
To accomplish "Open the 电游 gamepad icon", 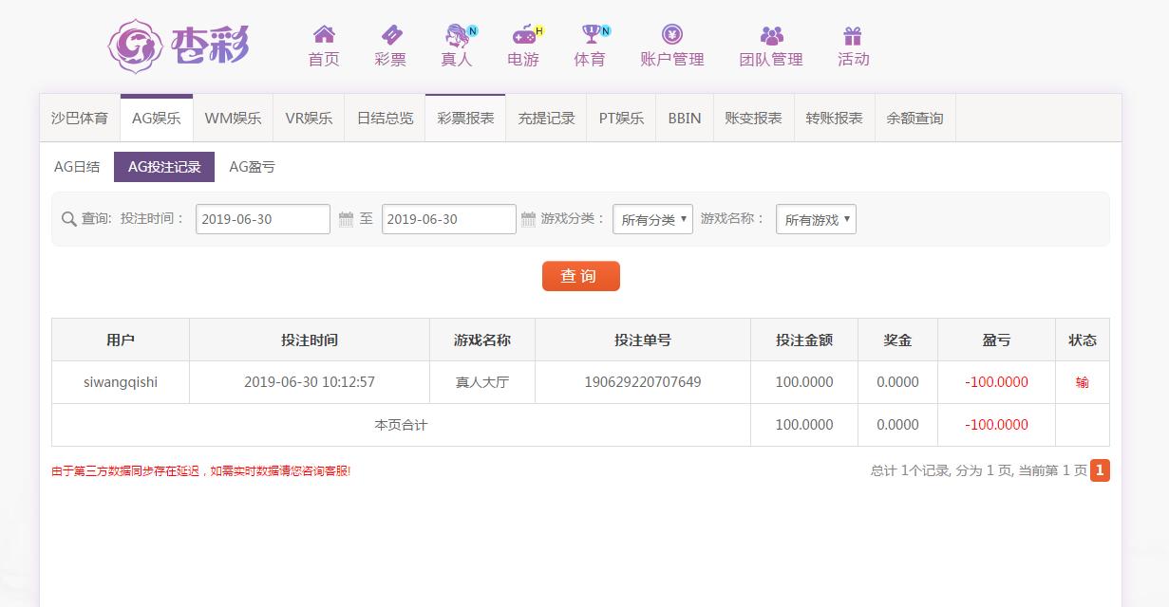I will tap(523, 34).
